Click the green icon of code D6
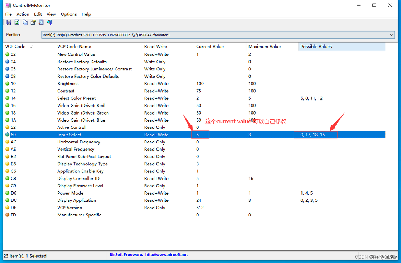 tap(8, 193)
